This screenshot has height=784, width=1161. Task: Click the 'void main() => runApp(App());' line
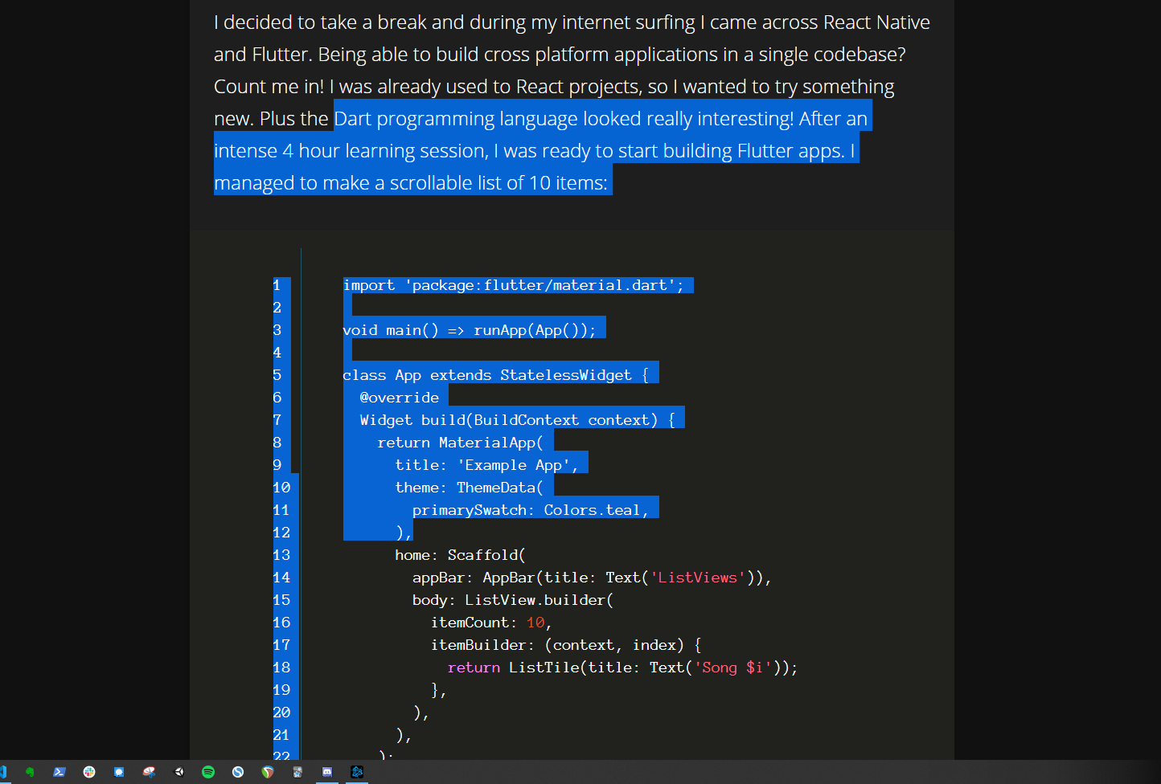click(470, 330)
